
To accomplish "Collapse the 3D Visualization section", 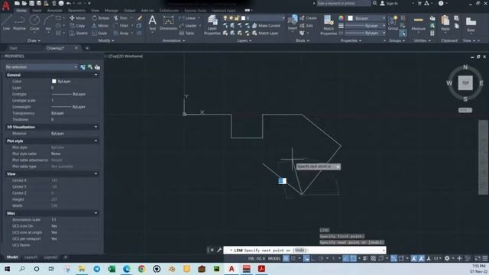I will click(x=96, y=127).
